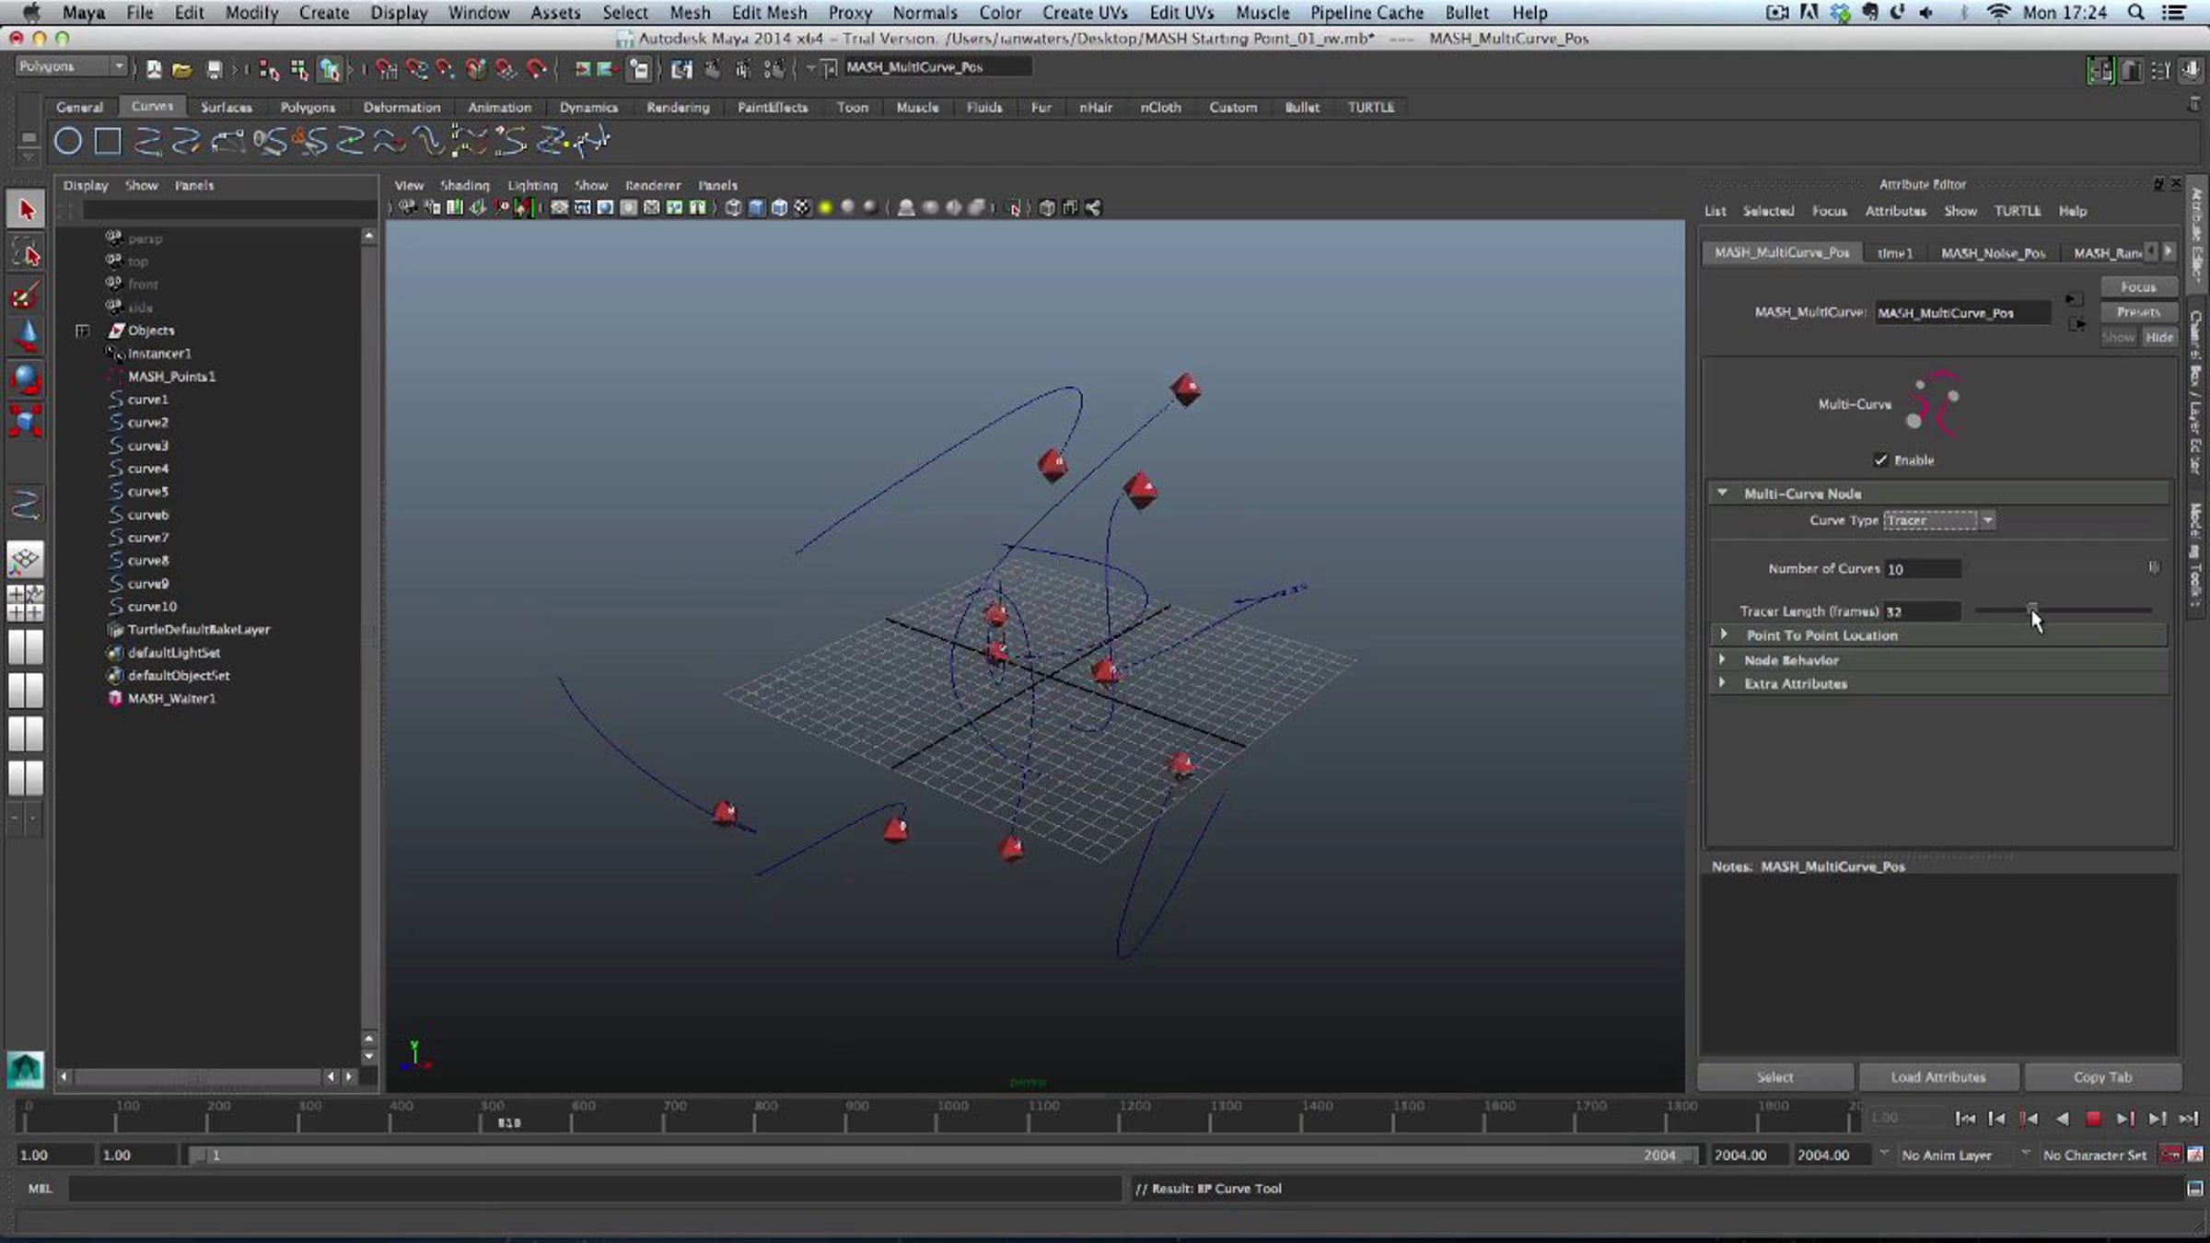Stop playback with the red stop button

2093,1119
